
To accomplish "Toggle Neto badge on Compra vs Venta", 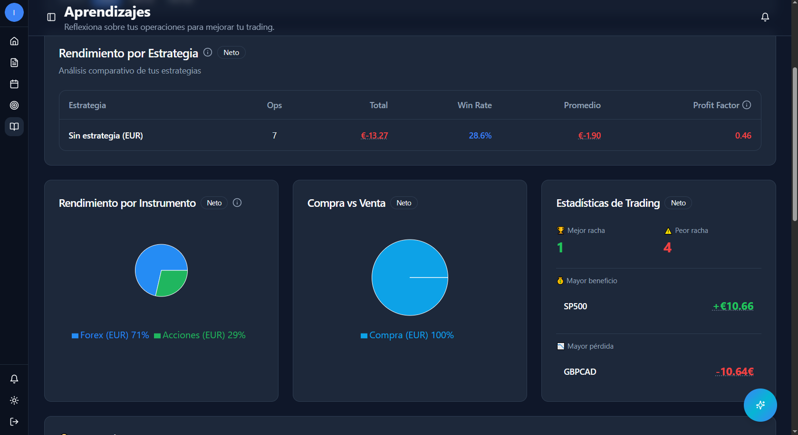I will (x=404, y=203).
